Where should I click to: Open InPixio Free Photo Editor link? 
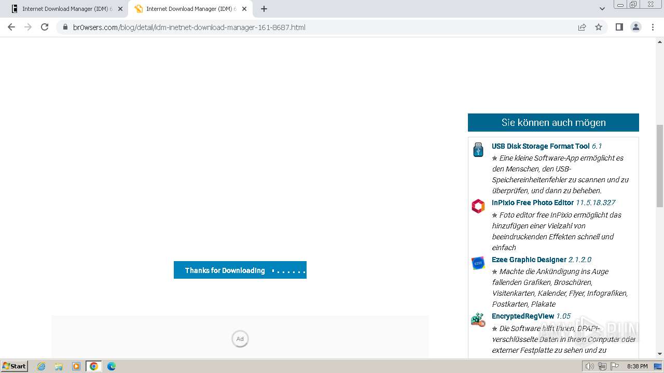coord(533,203)
